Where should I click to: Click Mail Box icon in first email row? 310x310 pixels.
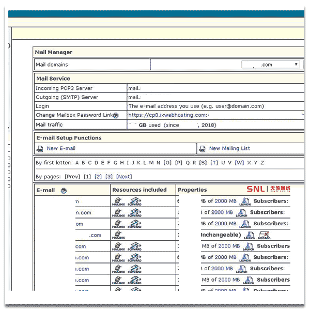(118, 202)
